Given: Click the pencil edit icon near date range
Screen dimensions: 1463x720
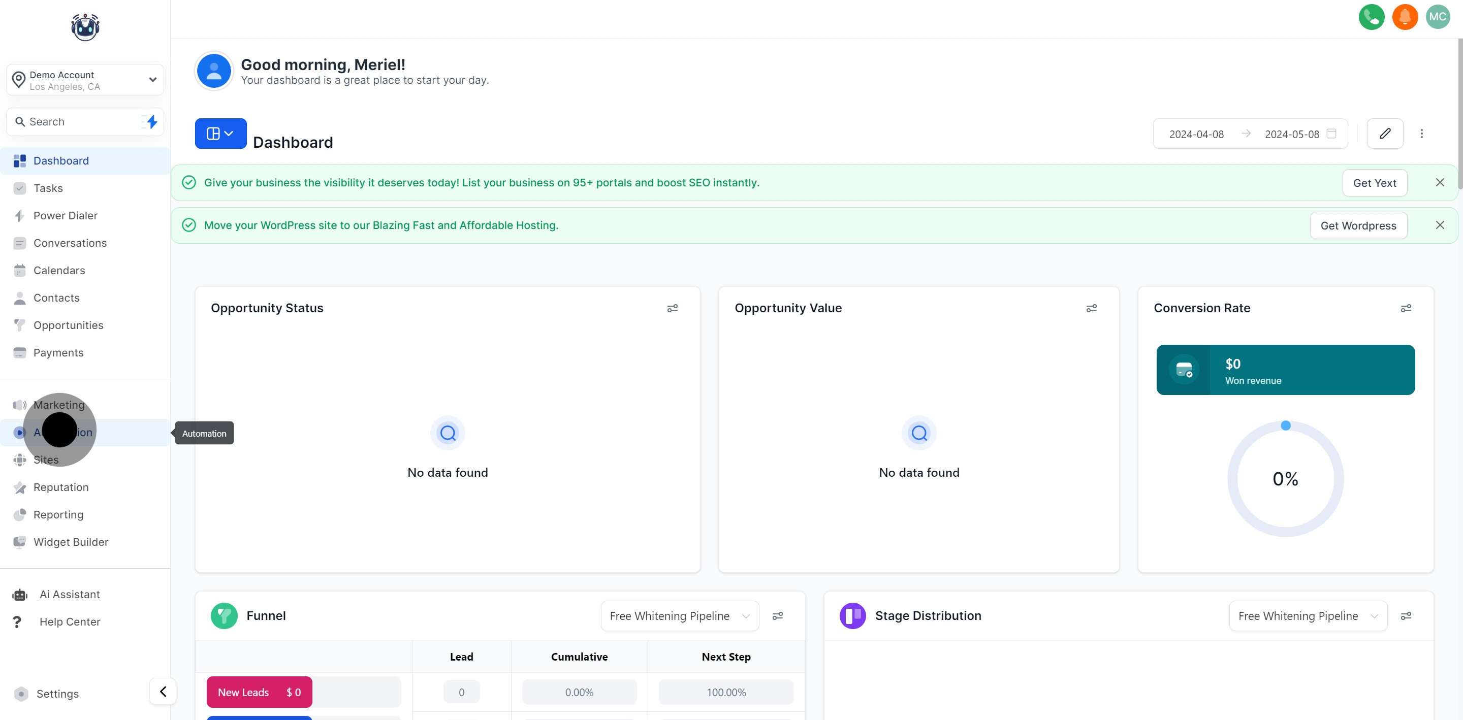Looking at the screenshot, I should (x=1385, y=134).
